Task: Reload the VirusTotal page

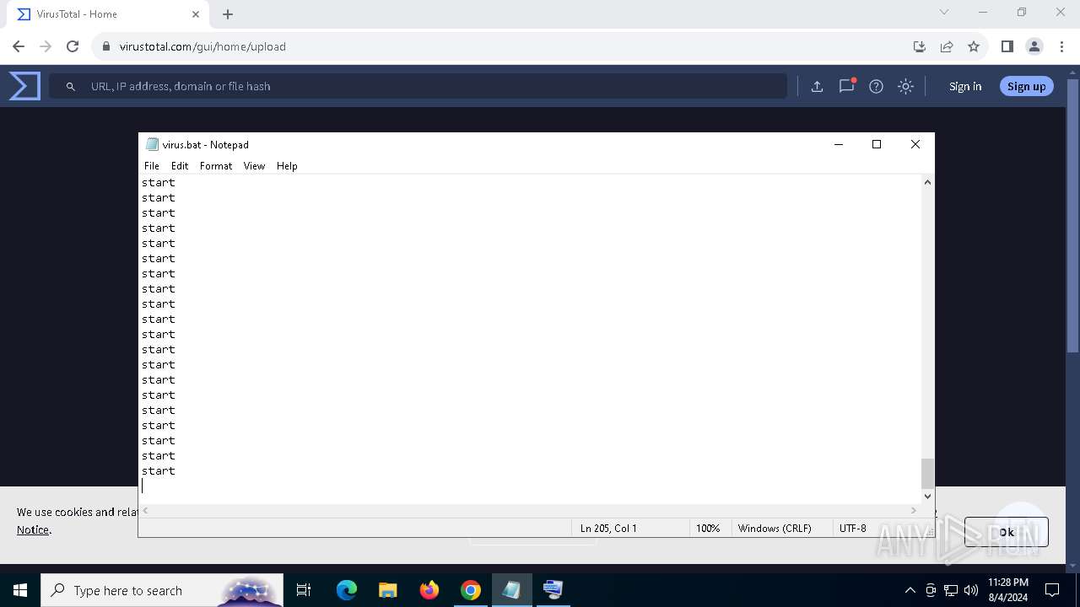Action: pos(73,46)
